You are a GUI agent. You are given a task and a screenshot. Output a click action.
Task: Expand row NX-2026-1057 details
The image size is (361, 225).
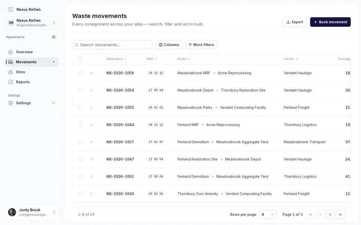click(x=92, y=142)
